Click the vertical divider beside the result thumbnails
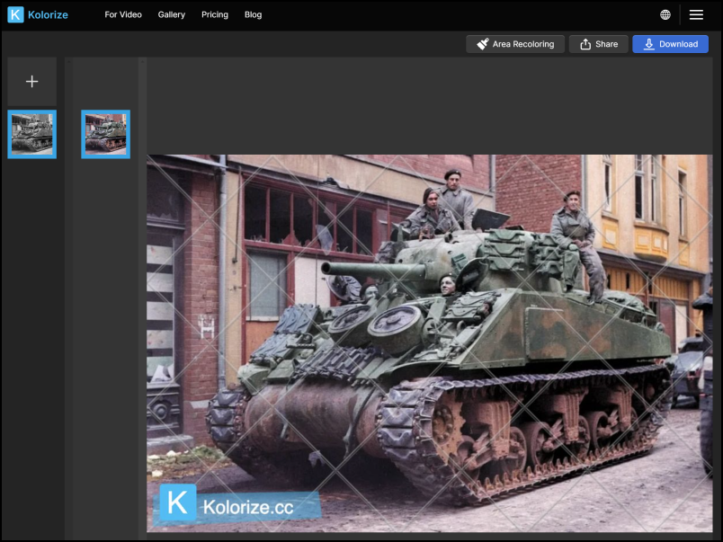The width and height of the screenshot is (723, 542). [x=142, y=297]
